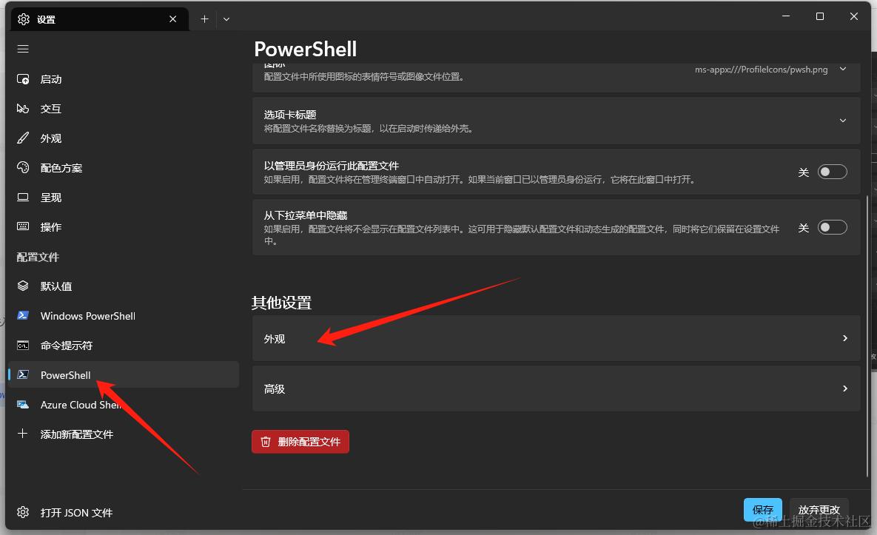The width and height of the screenshot is (877, 535).
Task: Toggle 以管理员身份运行此配置文件 switch
Action: coord(833,172)
